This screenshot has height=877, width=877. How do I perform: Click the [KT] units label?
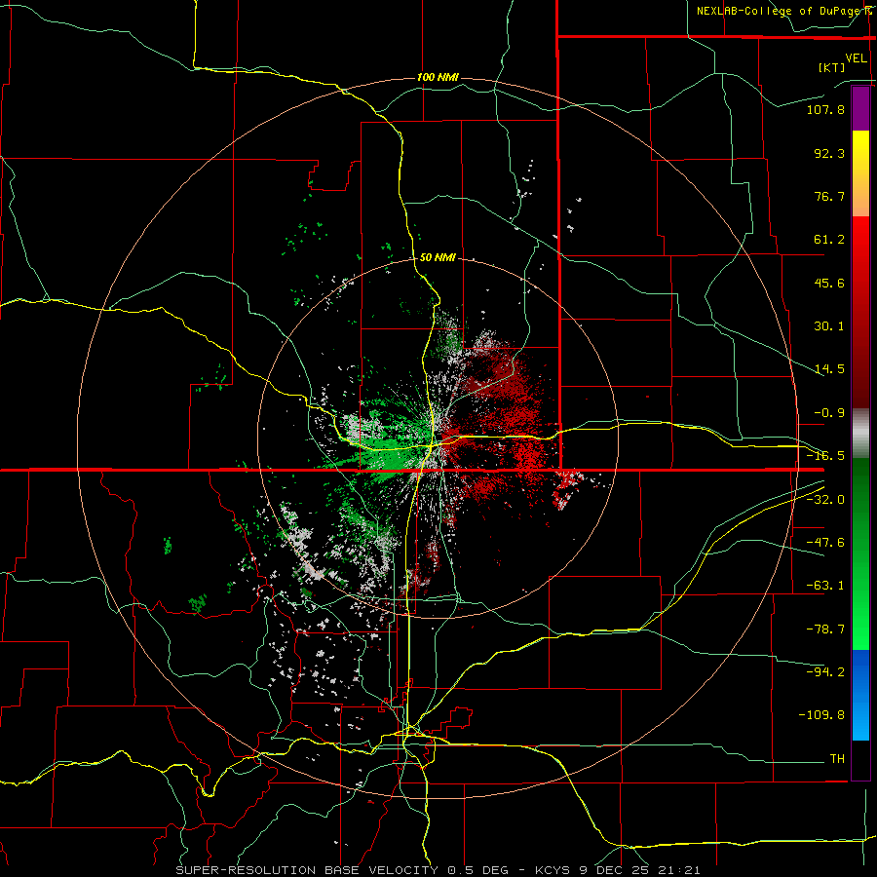pyautogui.click(x=831, y=67)
